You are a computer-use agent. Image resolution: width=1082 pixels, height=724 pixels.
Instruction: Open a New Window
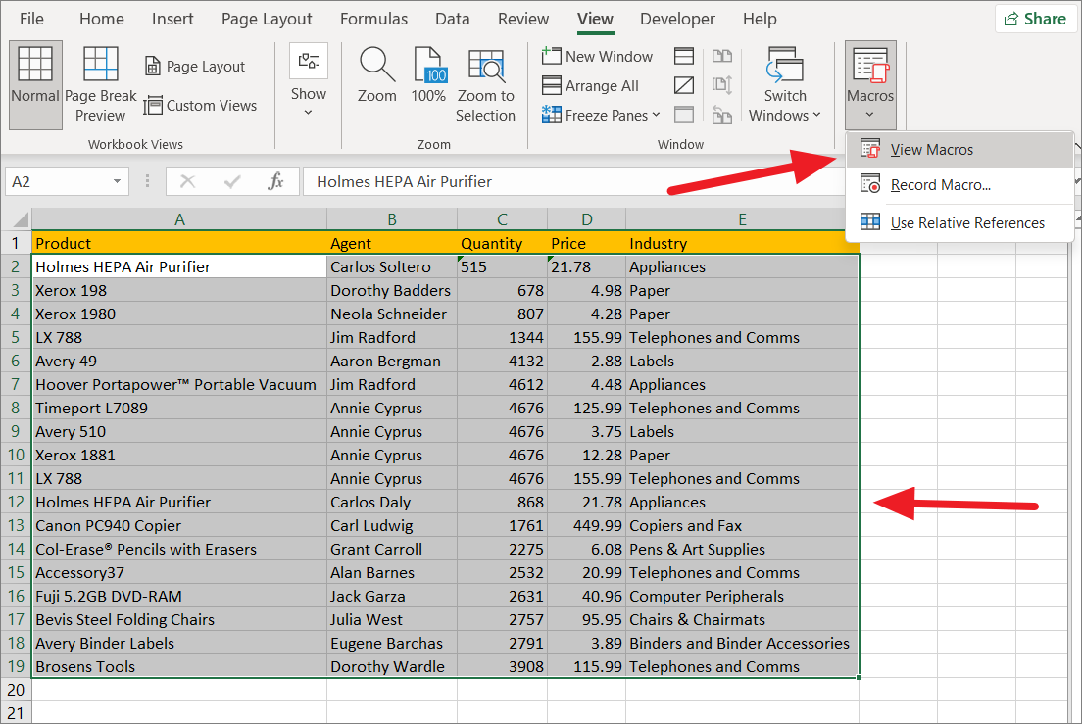[x=597, y=57]
